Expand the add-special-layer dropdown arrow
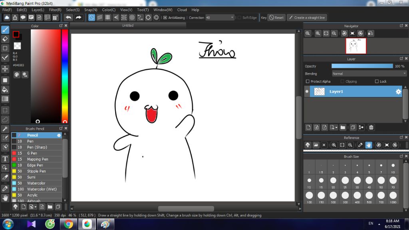Viewport: 409px width, 230px height. (x=336, y=127)
